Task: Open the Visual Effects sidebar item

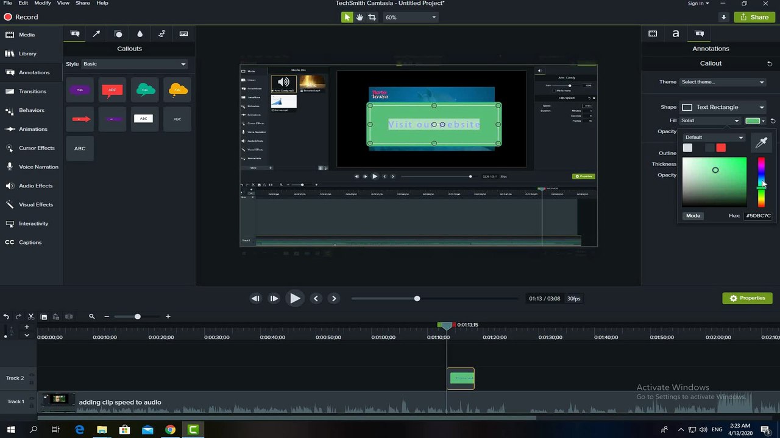Action: click(29, 204)
